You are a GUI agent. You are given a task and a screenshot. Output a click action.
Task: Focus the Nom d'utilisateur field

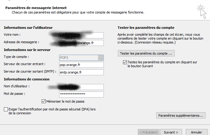point(81,87)
